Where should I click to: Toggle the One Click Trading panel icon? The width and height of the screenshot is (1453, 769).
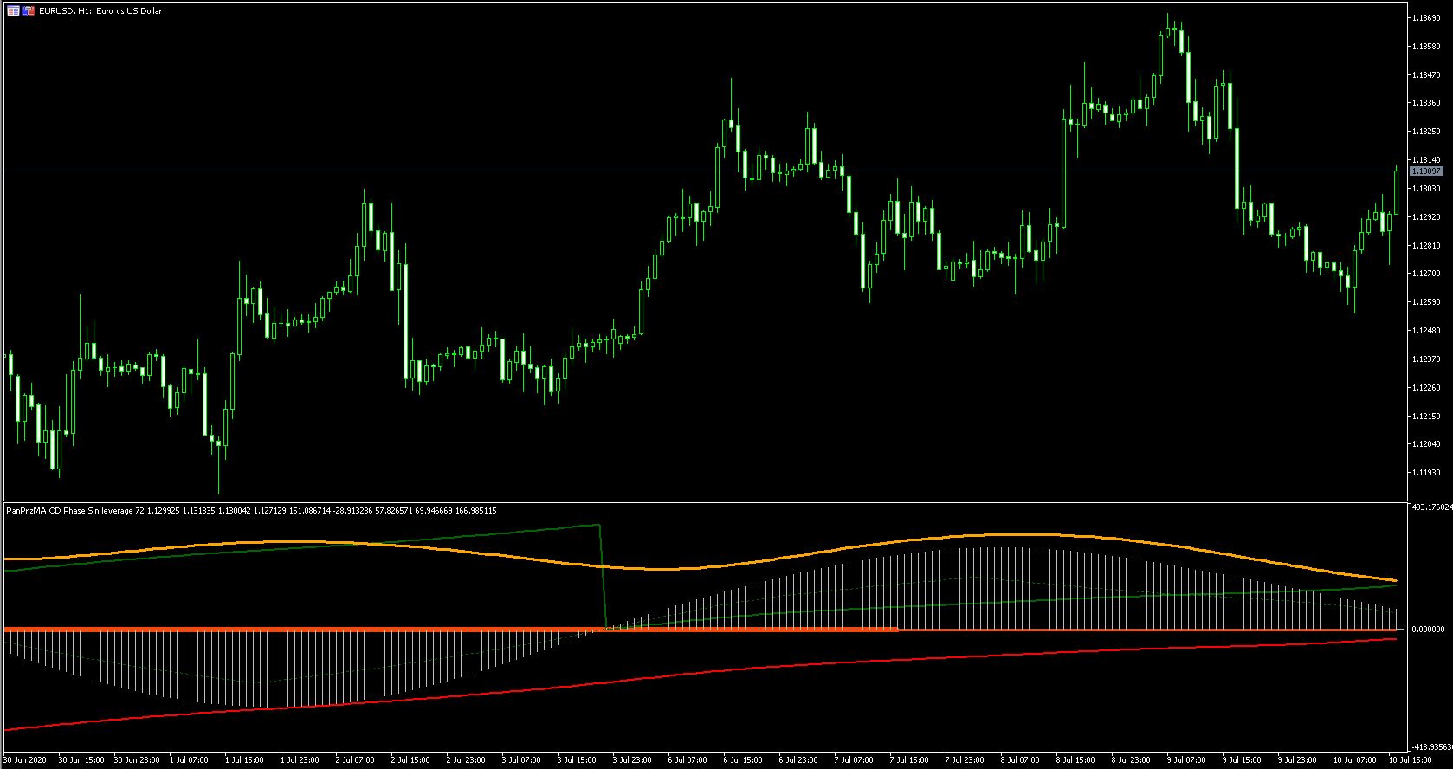29,10
